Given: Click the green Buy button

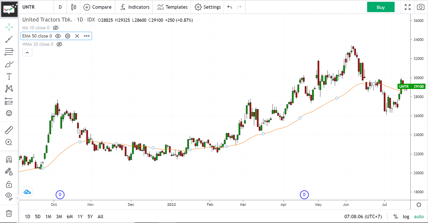Looking at the screenshot, I should [x=381, y=7].
